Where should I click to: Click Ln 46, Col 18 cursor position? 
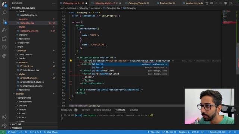[169, 132]
